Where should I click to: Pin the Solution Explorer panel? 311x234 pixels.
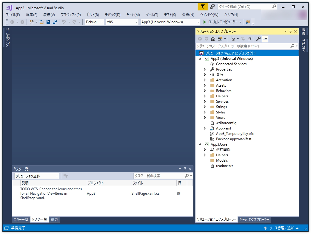coord(291,31)
